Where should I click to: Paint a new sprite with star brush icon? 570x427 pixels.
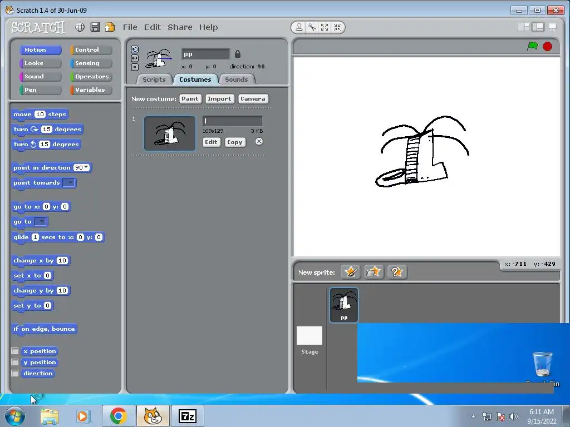(351, 271)
